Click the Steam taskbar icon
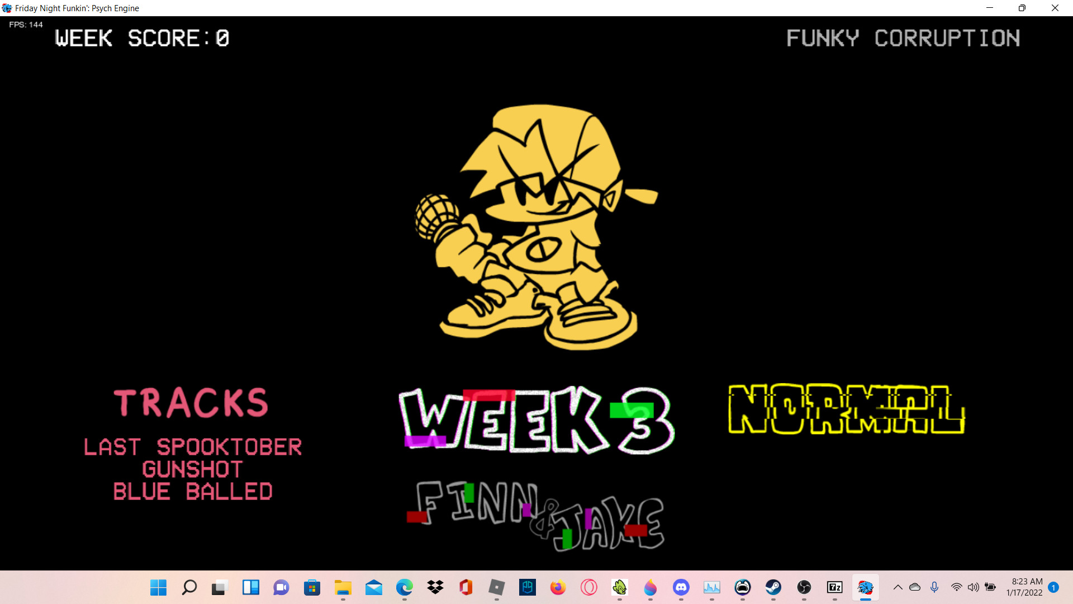The height and width of the screenshot is (604, 1073). click(x=772, y=587)
